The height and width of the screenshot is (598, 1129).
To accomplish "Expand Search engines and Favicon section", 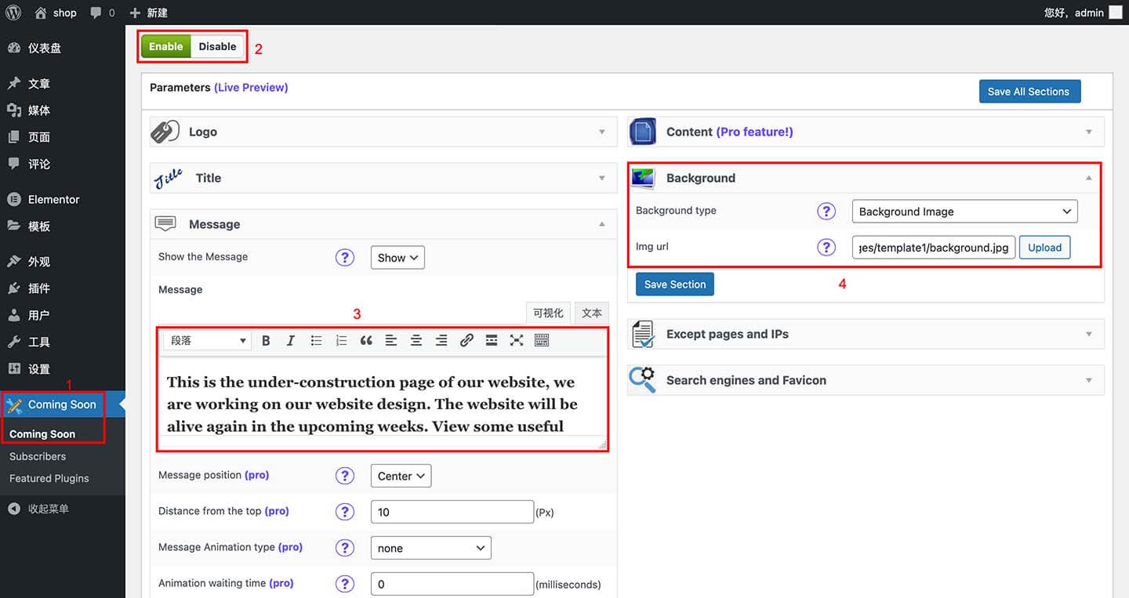I will pyautogui.click(x=866, y=380).
